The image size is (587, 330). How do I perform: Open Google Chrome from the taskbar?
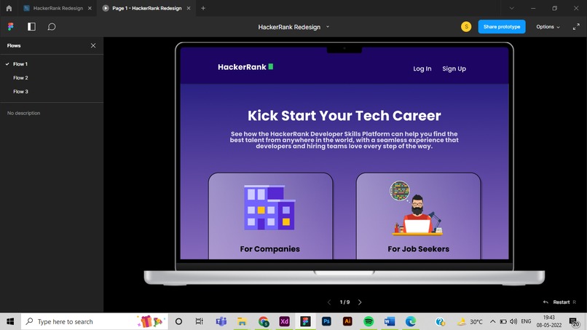click(264, 321)
